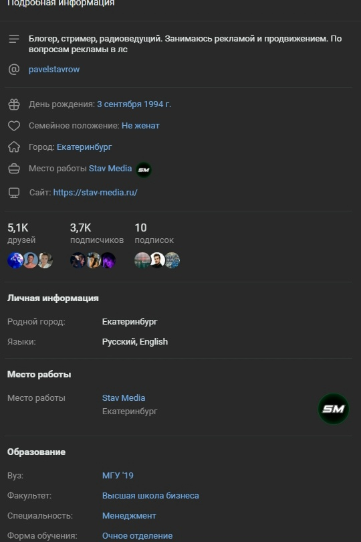Open the 5,1K друзей list
The width and height of the screenshot is (361, 542).
pos(21,234)
